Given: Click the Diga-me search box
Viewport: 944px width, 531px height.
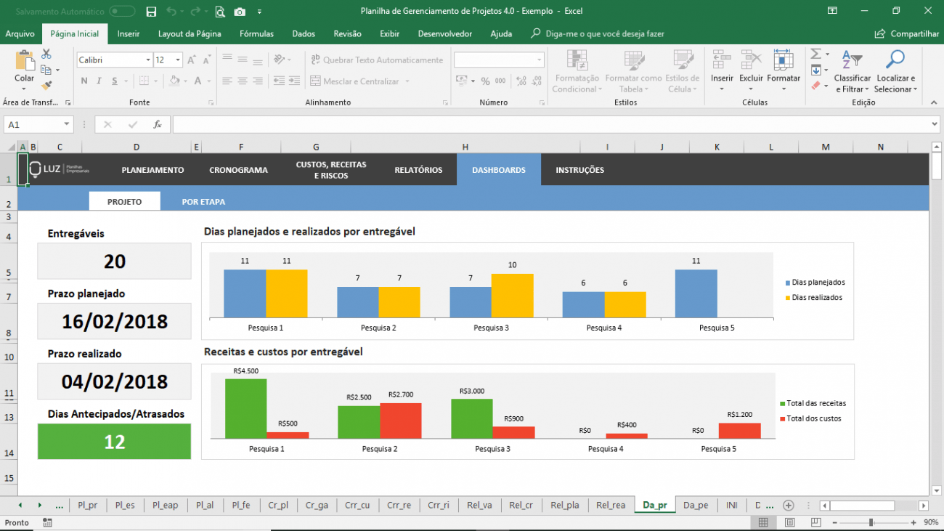Looking at the screenshot, I should click(x=597, y=33).
